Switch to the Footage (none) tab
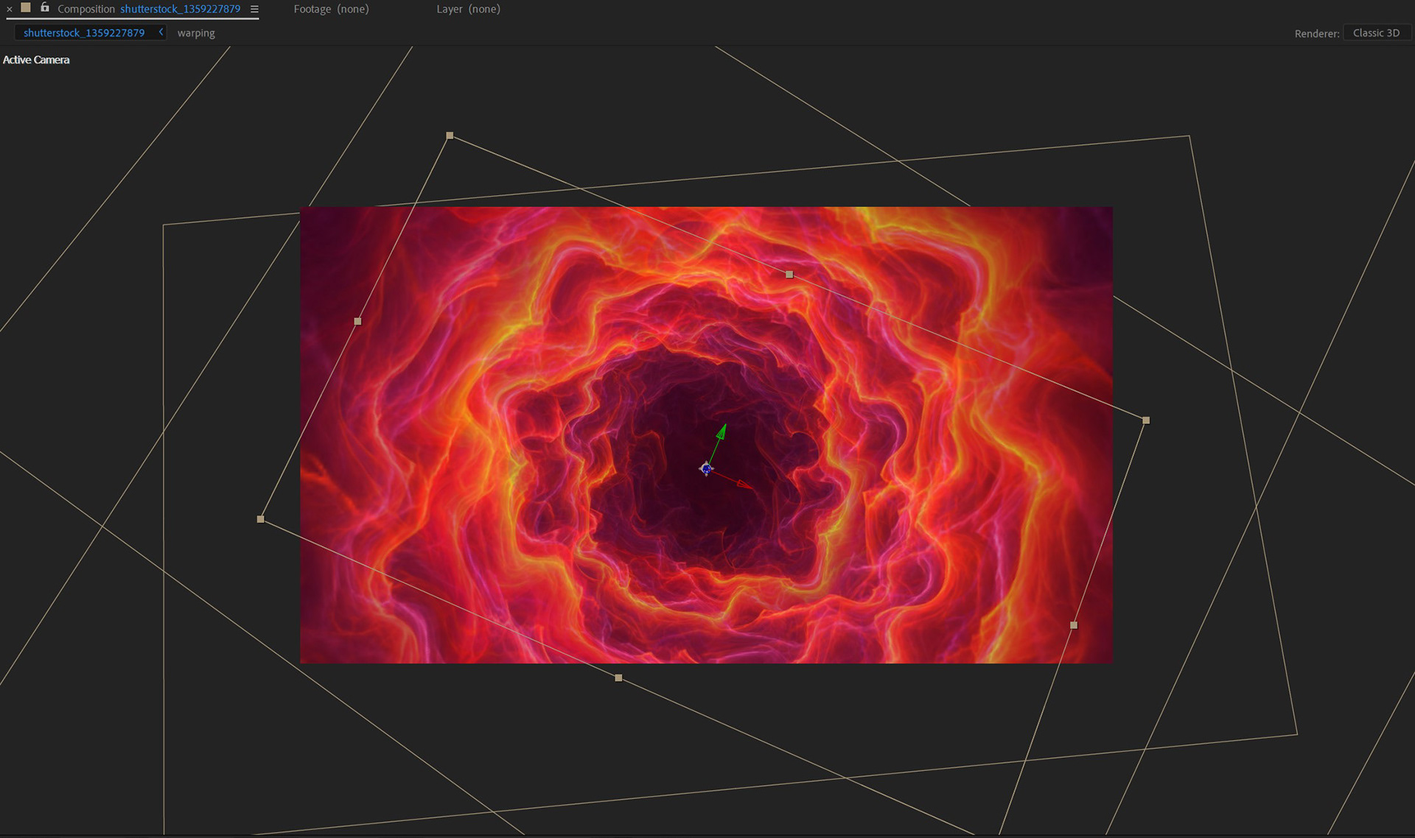This screenshot has width=1415, height=838. tap(331, 10)
